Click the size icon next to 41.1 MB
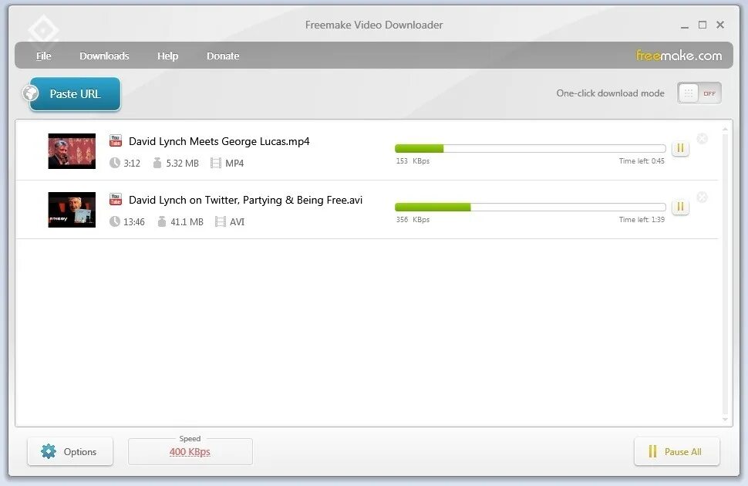Viewport: 748px width, 486px height. [x=162, y=221]
